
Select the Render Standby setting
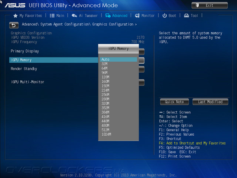(x=24, y=69)
